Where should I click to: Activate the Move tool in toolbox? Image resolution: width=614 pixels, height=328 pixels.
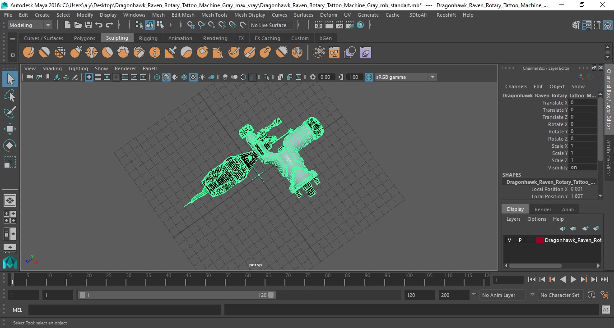click(x=10, y=129)
